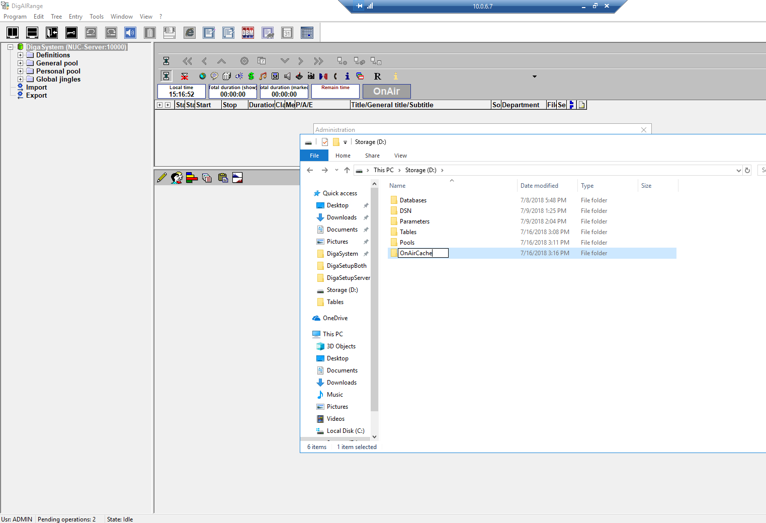Click the OnAirCache folder name edit field
The height and width of the screenshot is (523, 766).
click(422, 253)
